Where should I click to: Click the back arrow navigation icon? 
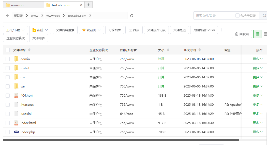(8, 15)
